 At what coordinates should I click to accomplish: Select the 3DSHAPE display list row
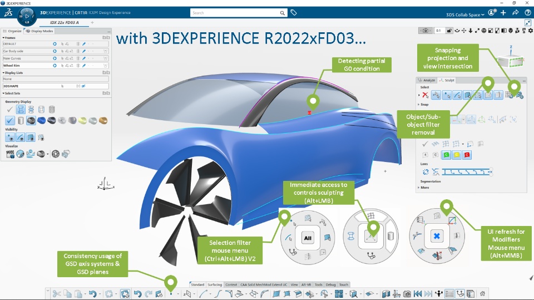[56, 86]
